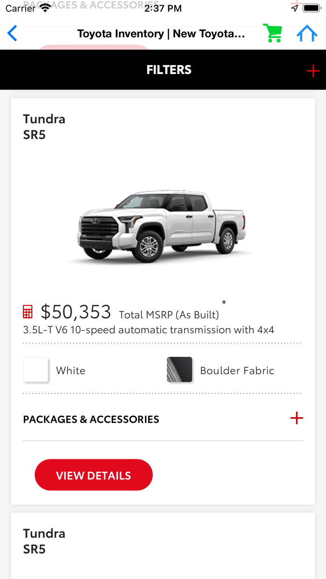The height and width of the screenshot is (579, 326).
Task: Click the Tundra SR5 vehicle name
Action: [44, 126]
